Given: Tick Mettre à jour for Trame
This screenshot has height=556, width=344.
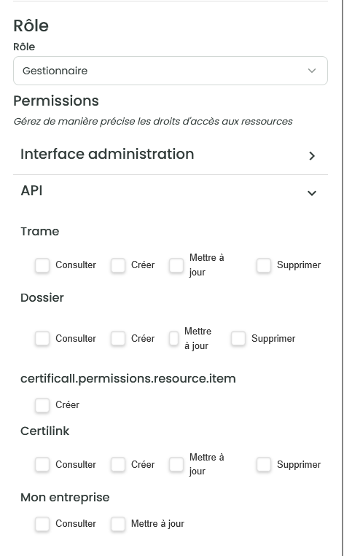Looking at the screenshot, I should [176, 265].
